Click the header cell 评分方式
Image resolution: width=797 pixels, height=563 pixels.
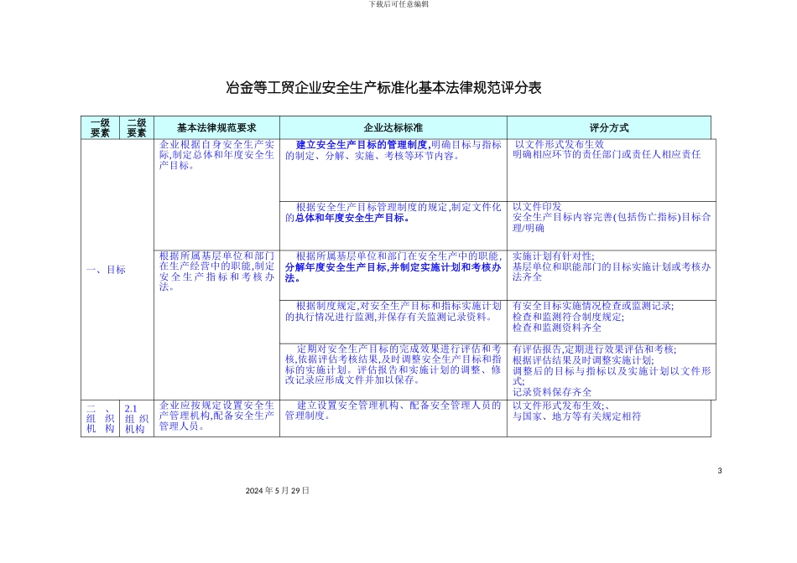click(x=609, y=128)
